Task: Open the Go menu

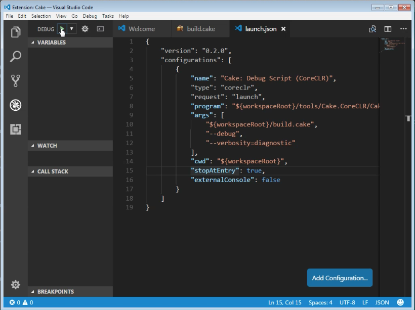Action: pos(74,16)
